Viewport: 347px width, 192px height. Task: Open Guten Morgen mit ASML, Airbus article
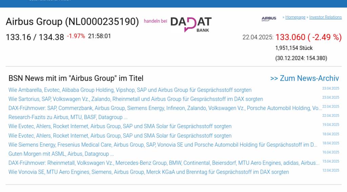click(x=61, y=154)
